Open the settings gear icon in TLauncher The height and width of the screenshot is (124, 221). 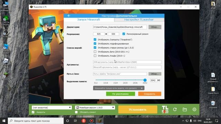[x=194, y=110]
